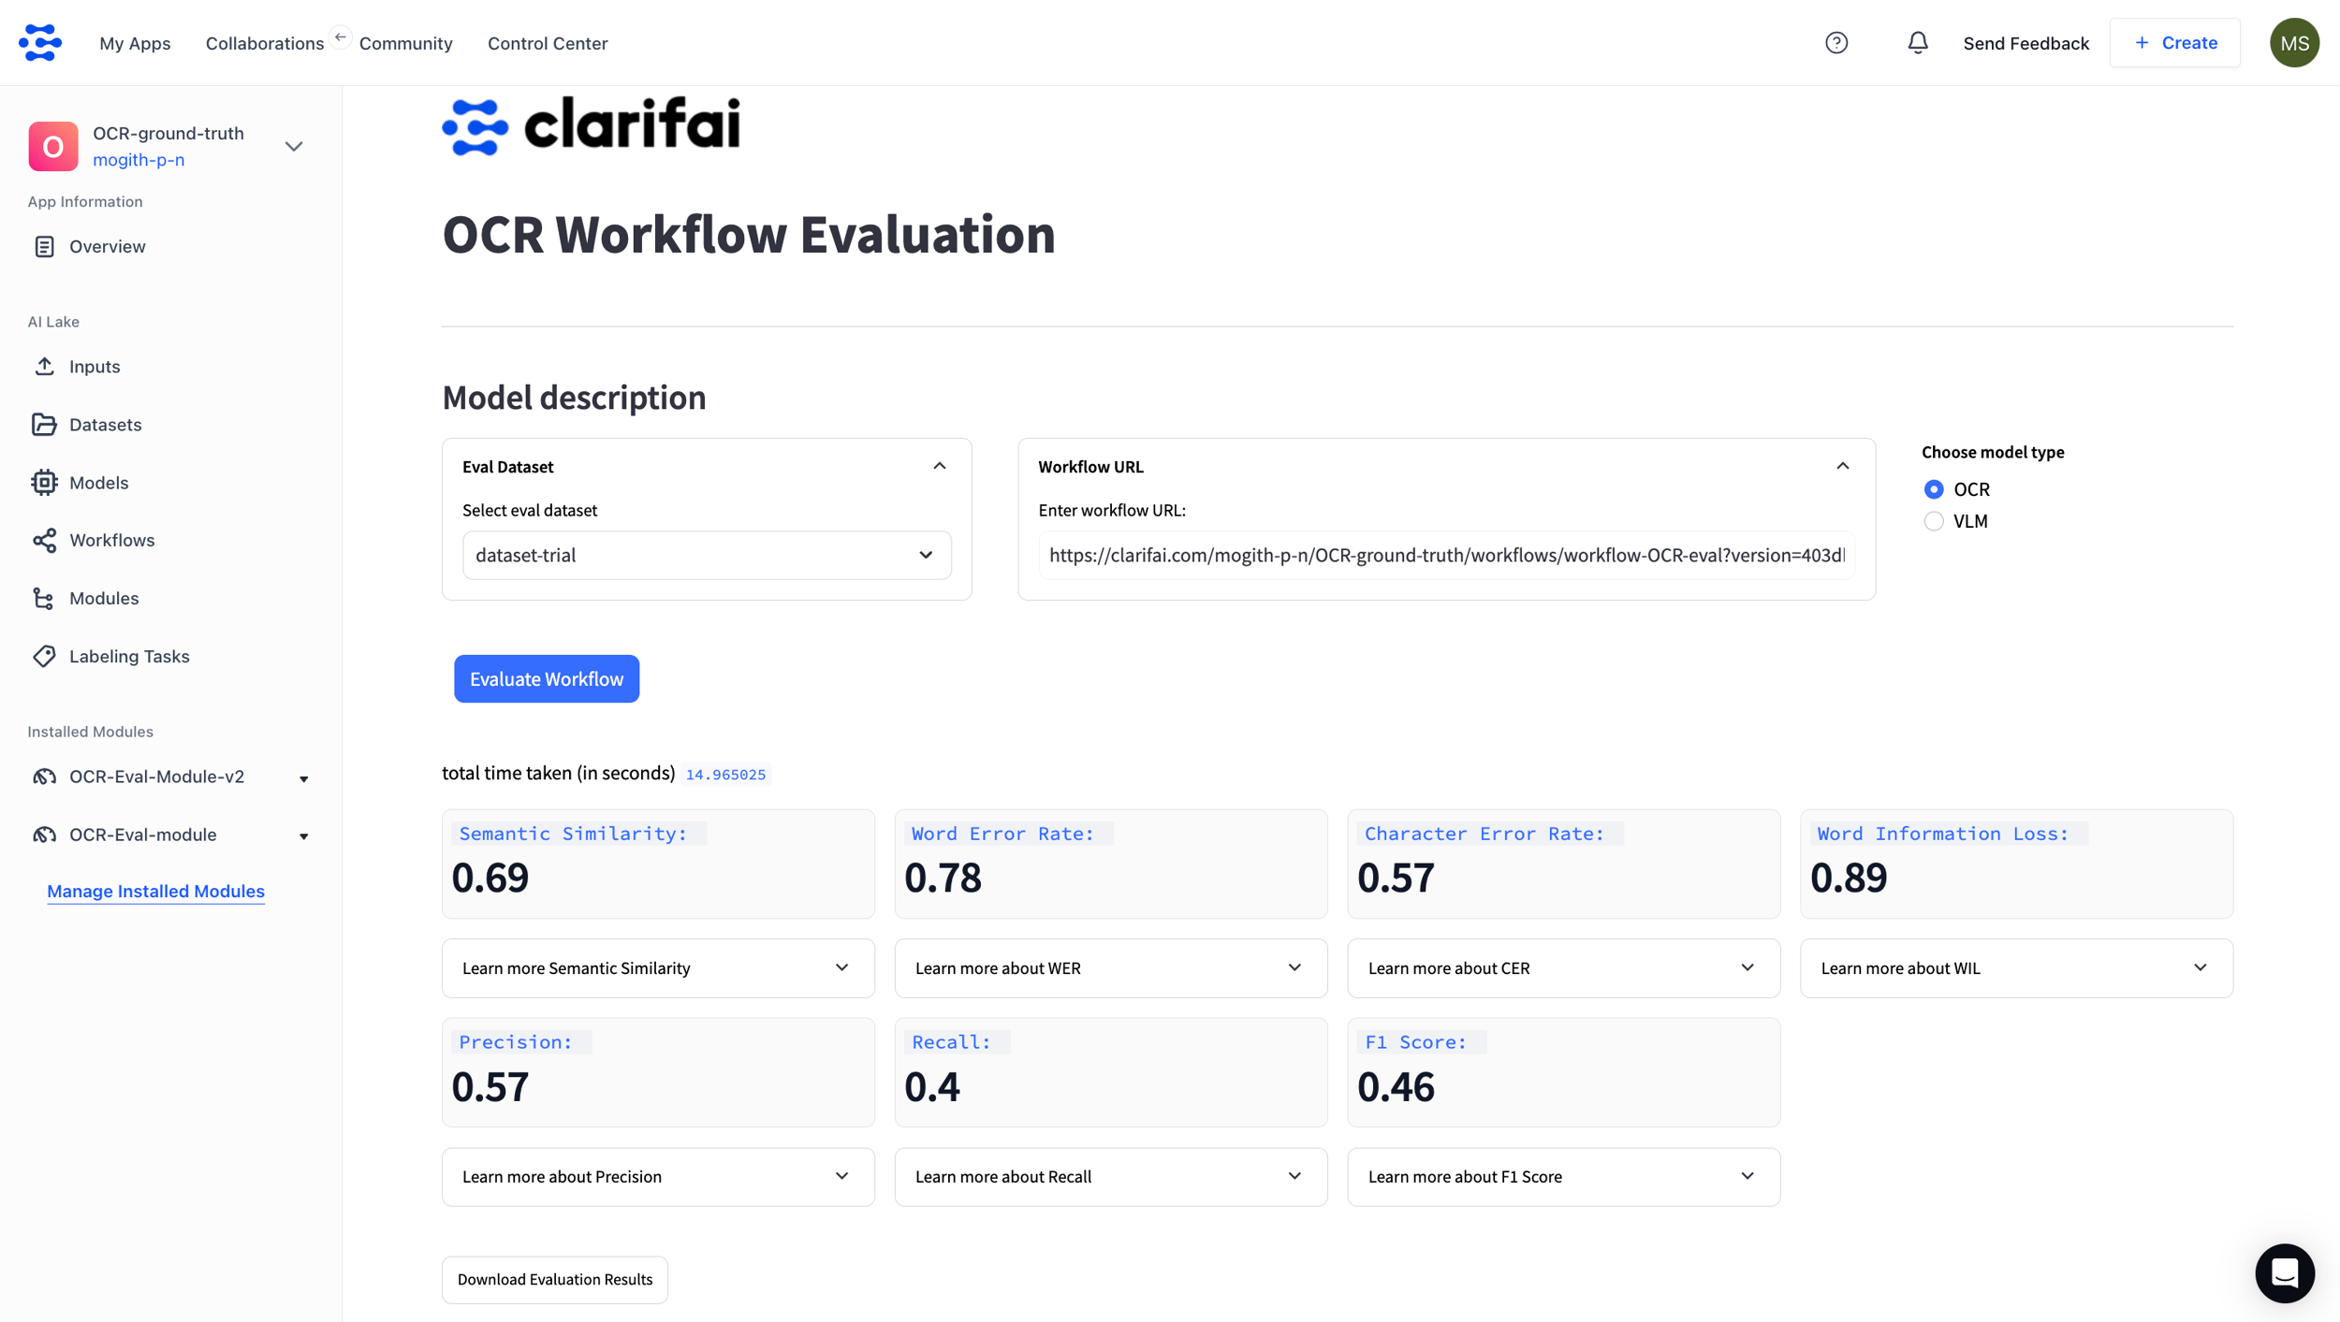
Task: Expand Learn more about CER
Action: (1562, 967)
